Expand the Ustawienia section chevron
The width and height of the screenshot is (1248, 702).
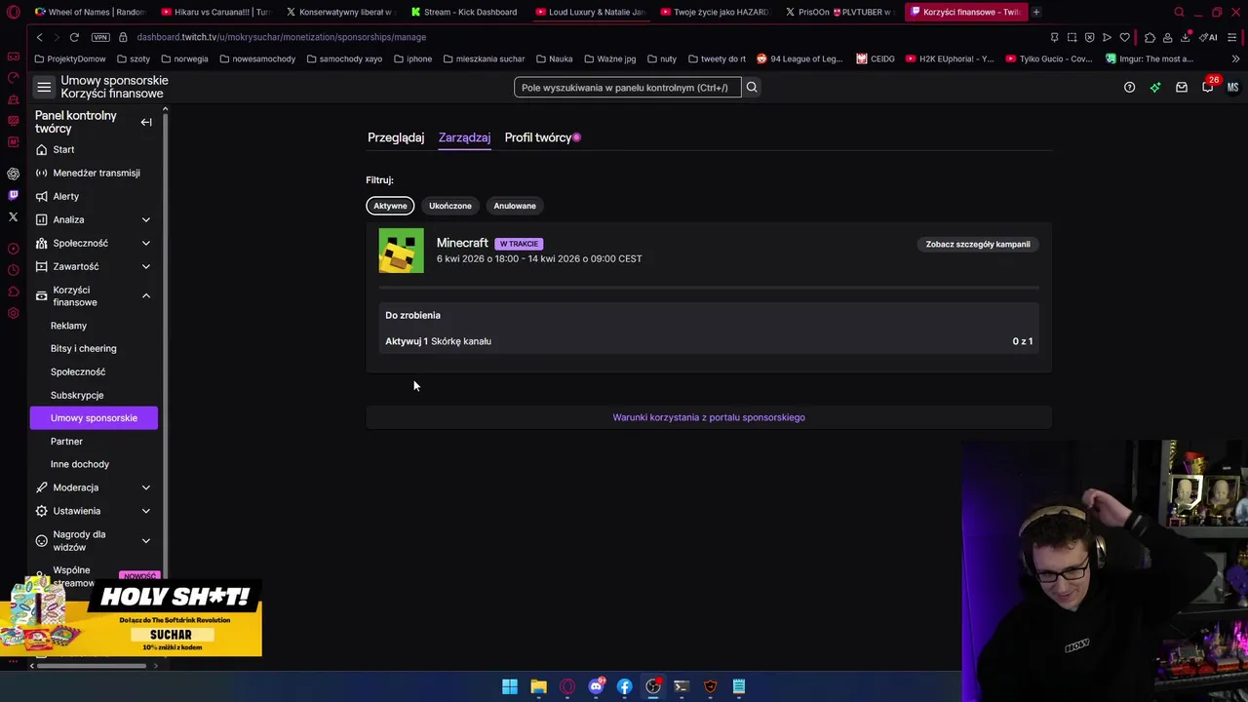click(146, 511)
